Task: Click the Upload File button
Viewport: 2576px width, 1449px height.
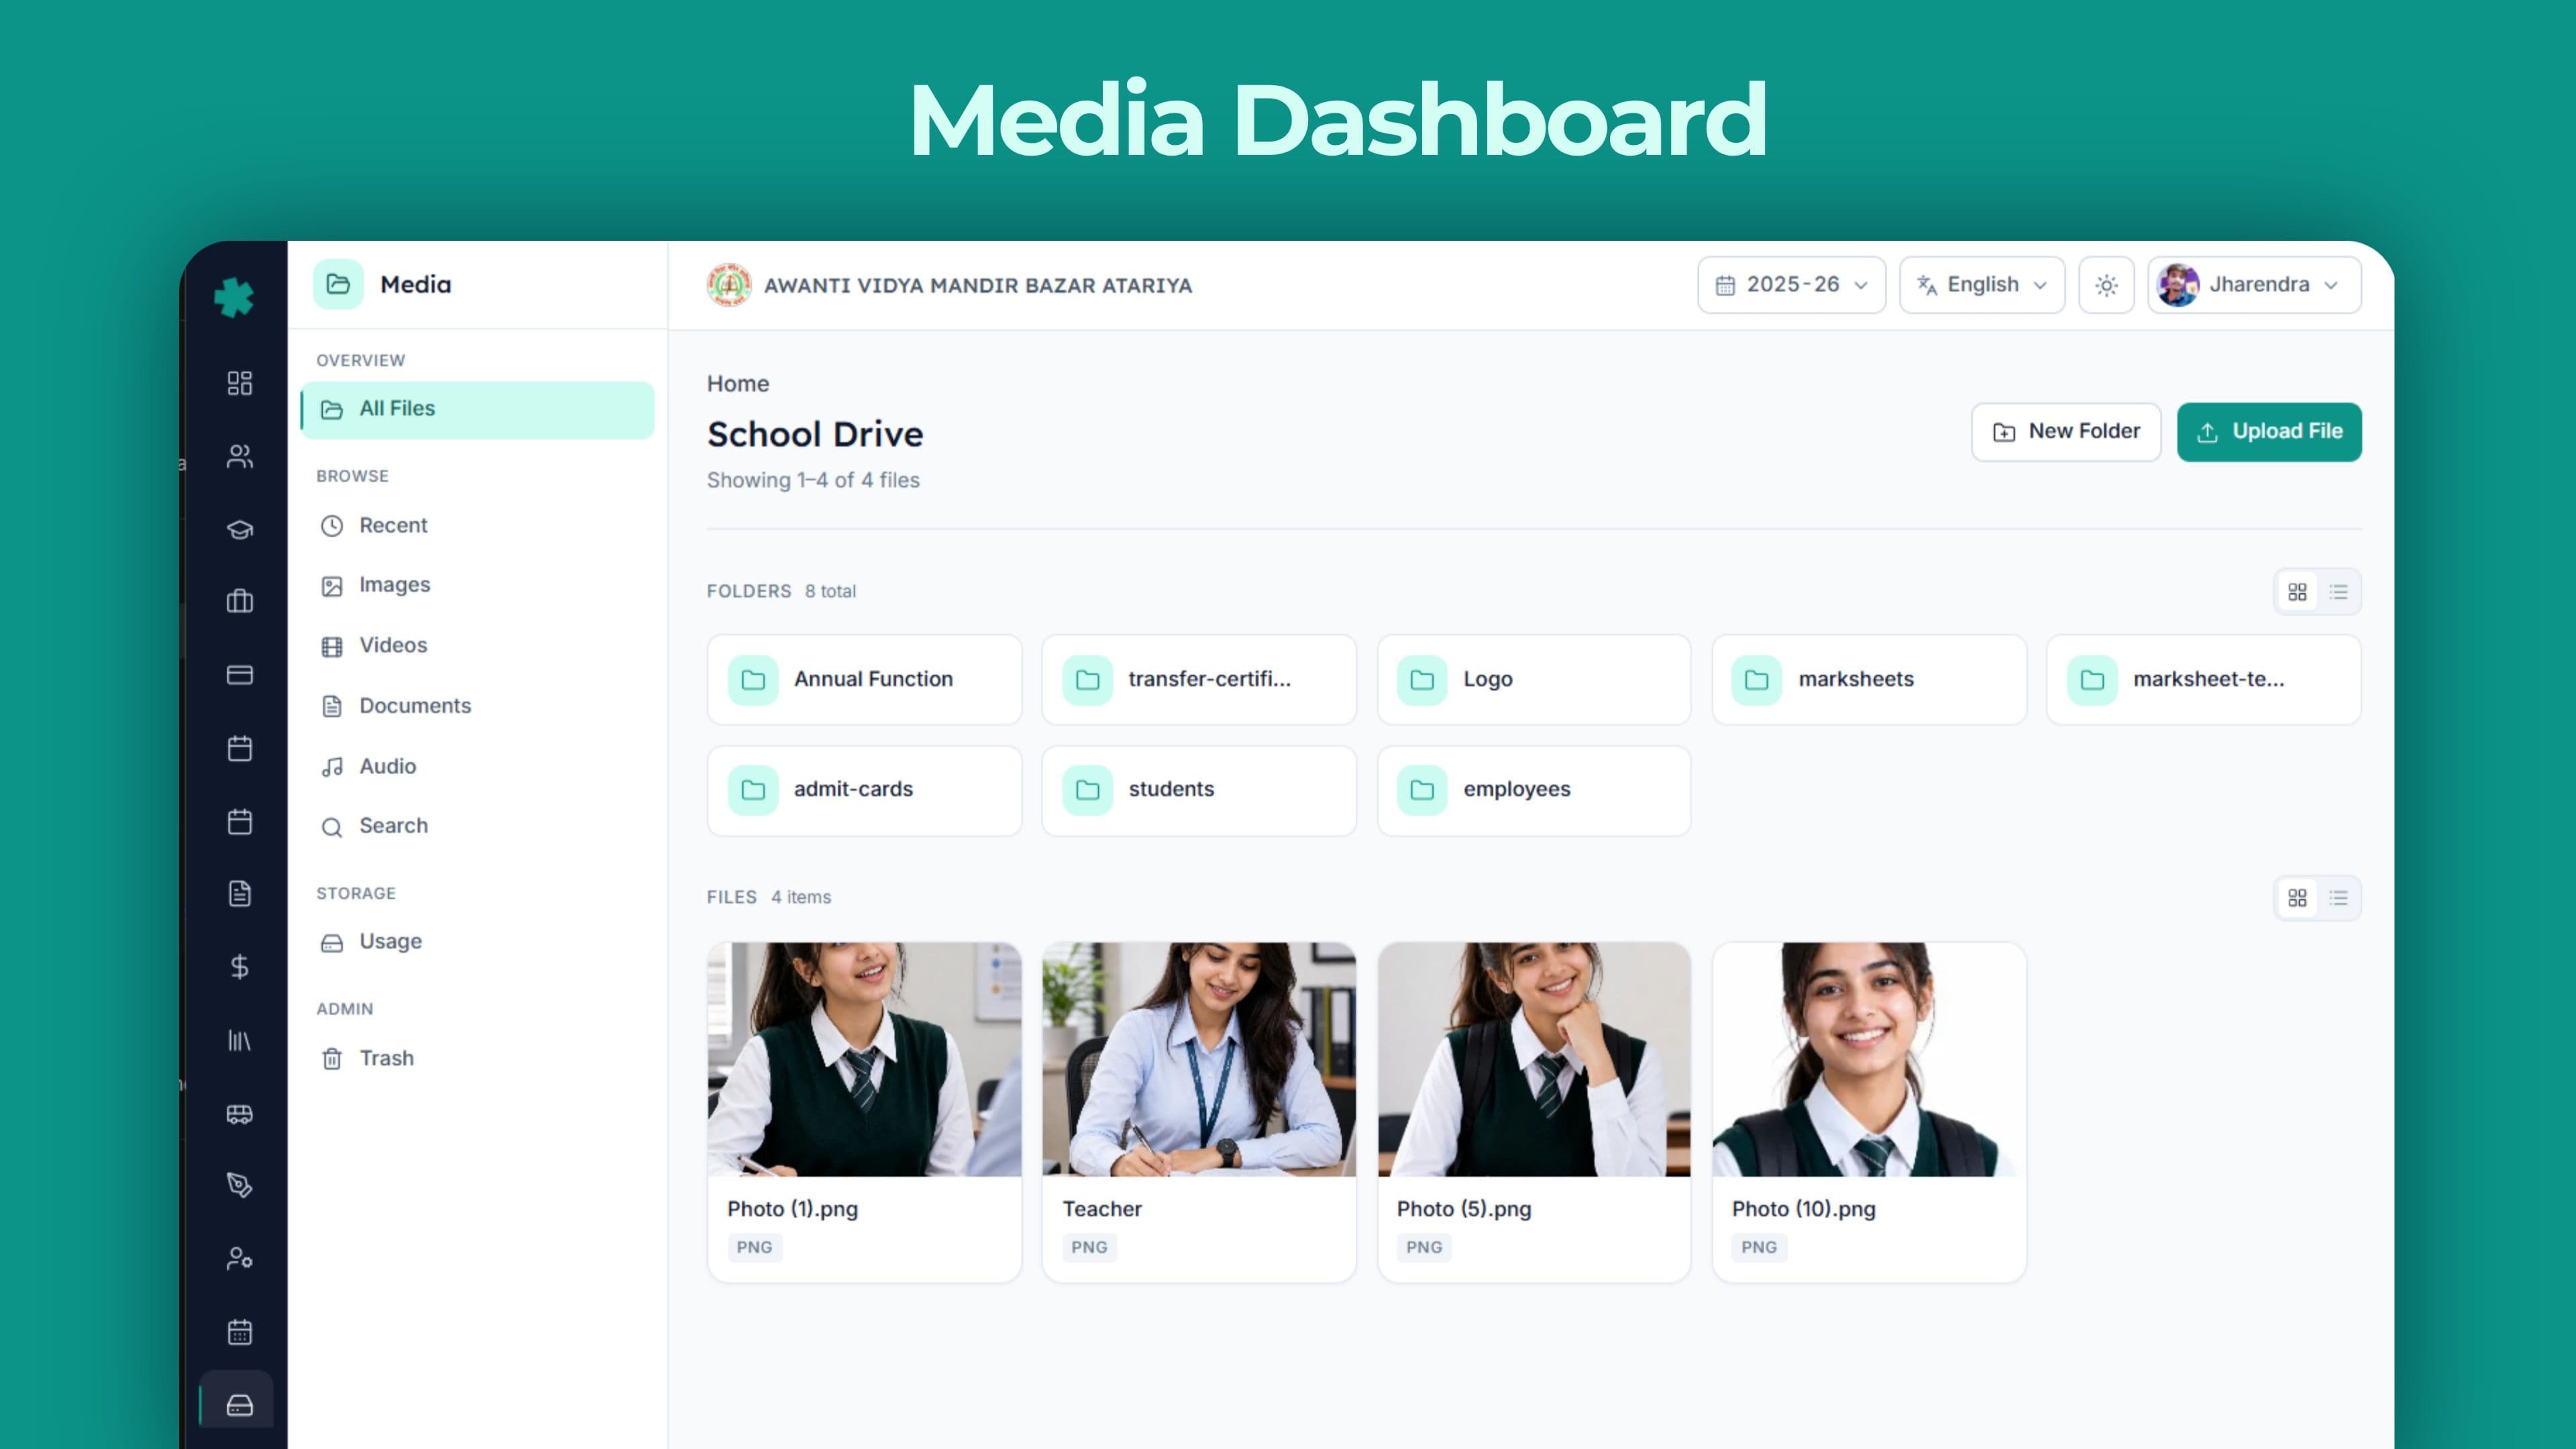Action: pos(2269,432)
